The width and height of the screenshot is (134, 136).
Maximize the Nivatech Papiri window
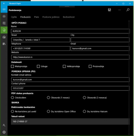click(x=123, y=3)
